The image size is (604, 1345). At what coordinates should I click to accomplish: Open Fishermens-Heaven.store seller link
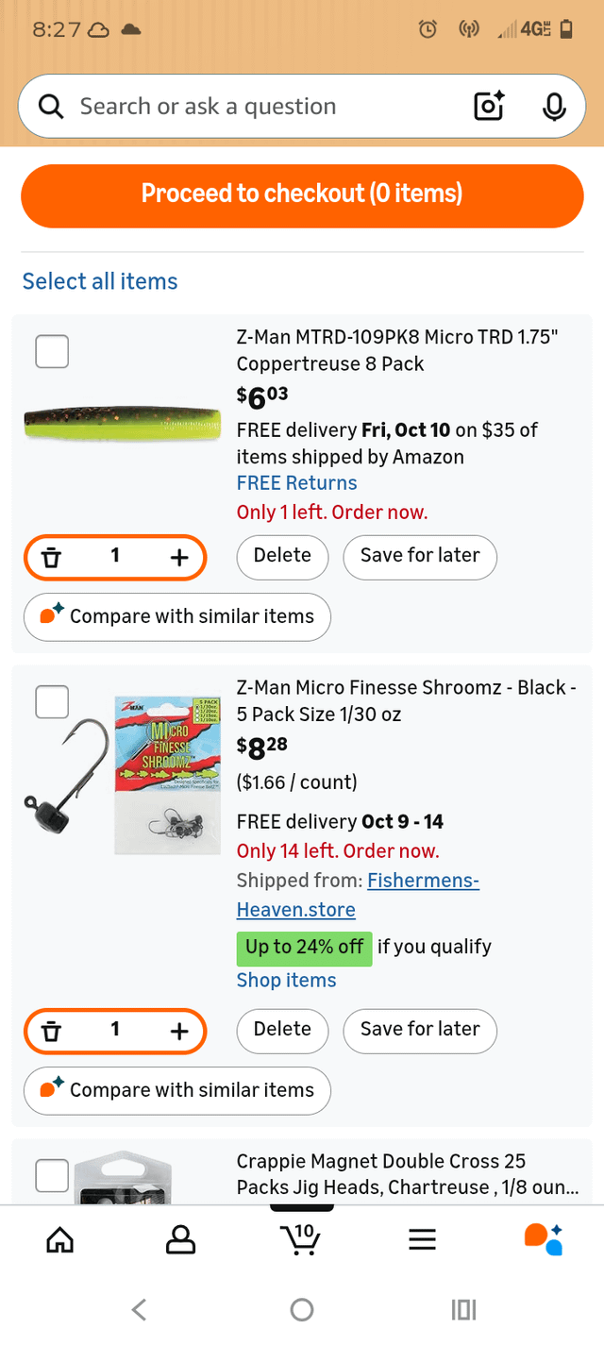click(x=358, y=895)
